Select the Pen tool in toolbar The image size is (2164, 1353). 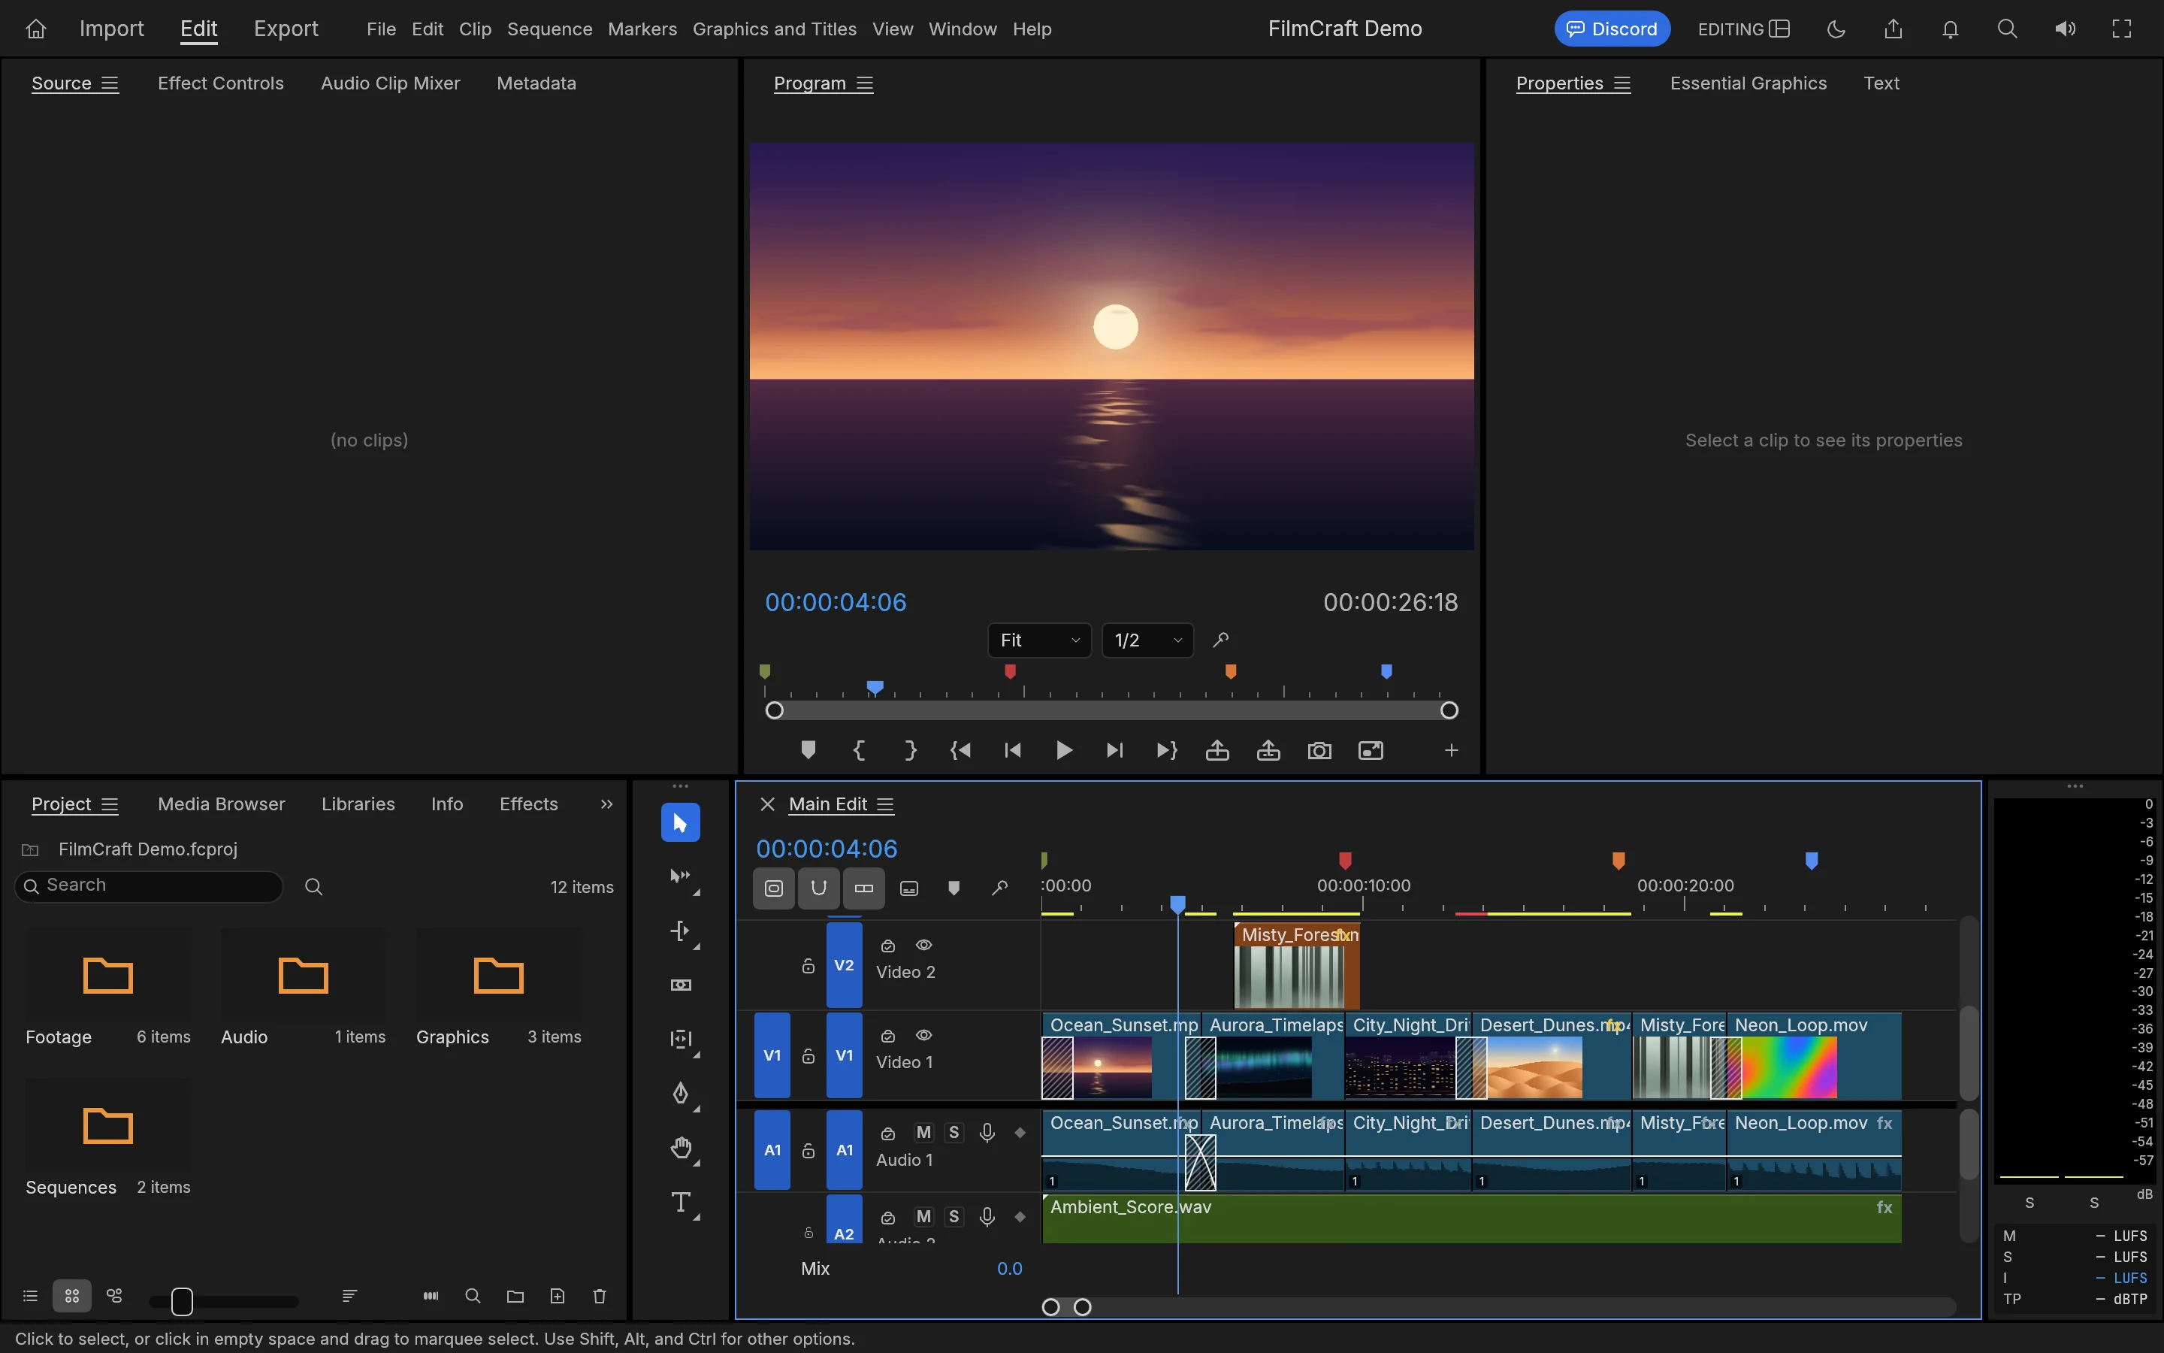(x=681, y=1094)
